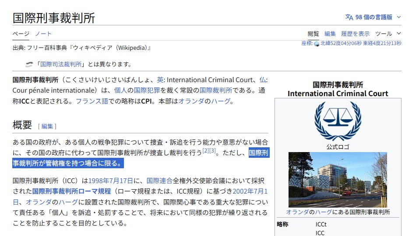The image size is (412, 236).
Task: Open the フランス語 link
Action: [x=92, y=101]
